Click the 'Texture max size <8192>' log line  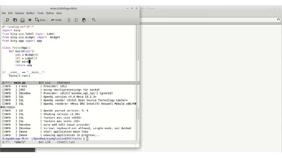click(42, 118)
